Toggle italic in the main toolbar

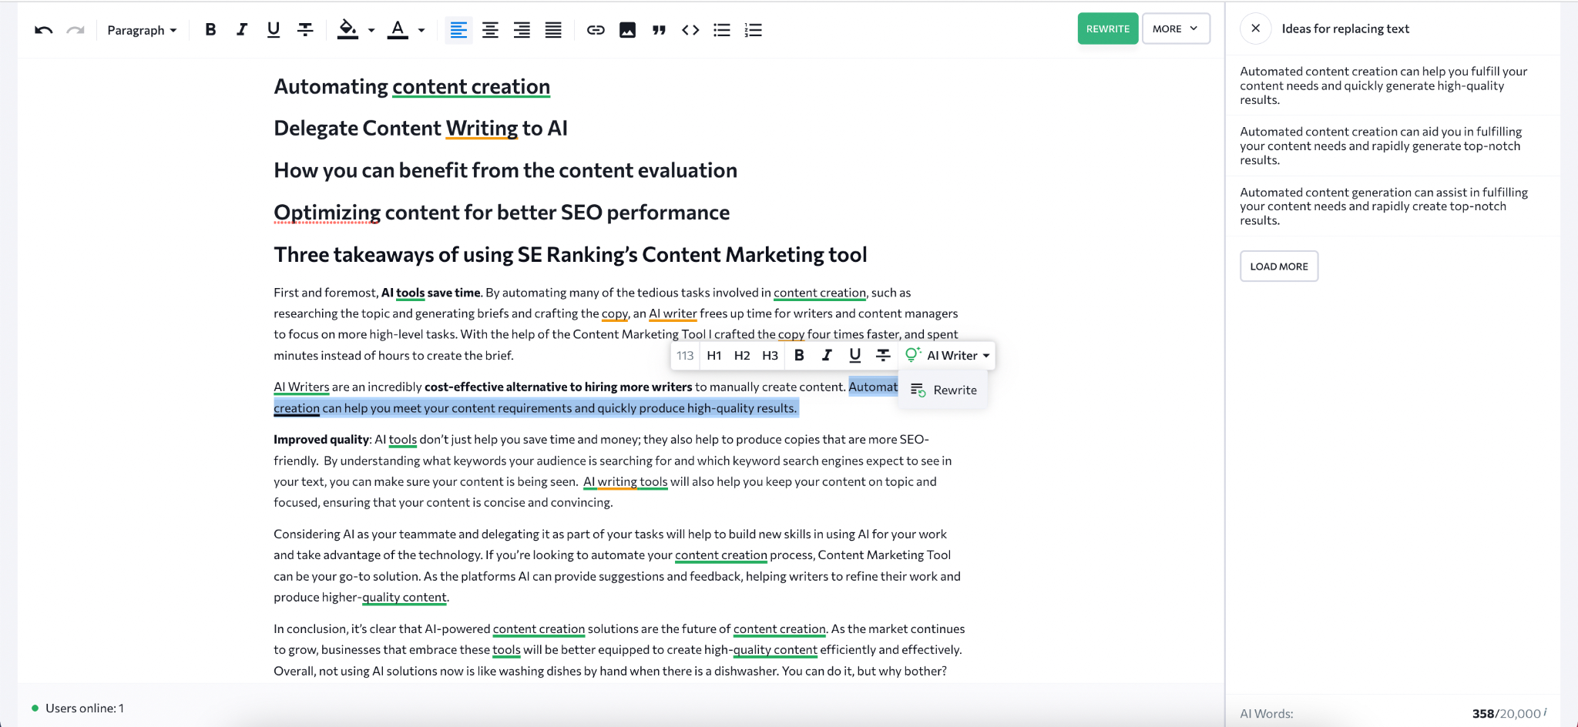(242, 30)
